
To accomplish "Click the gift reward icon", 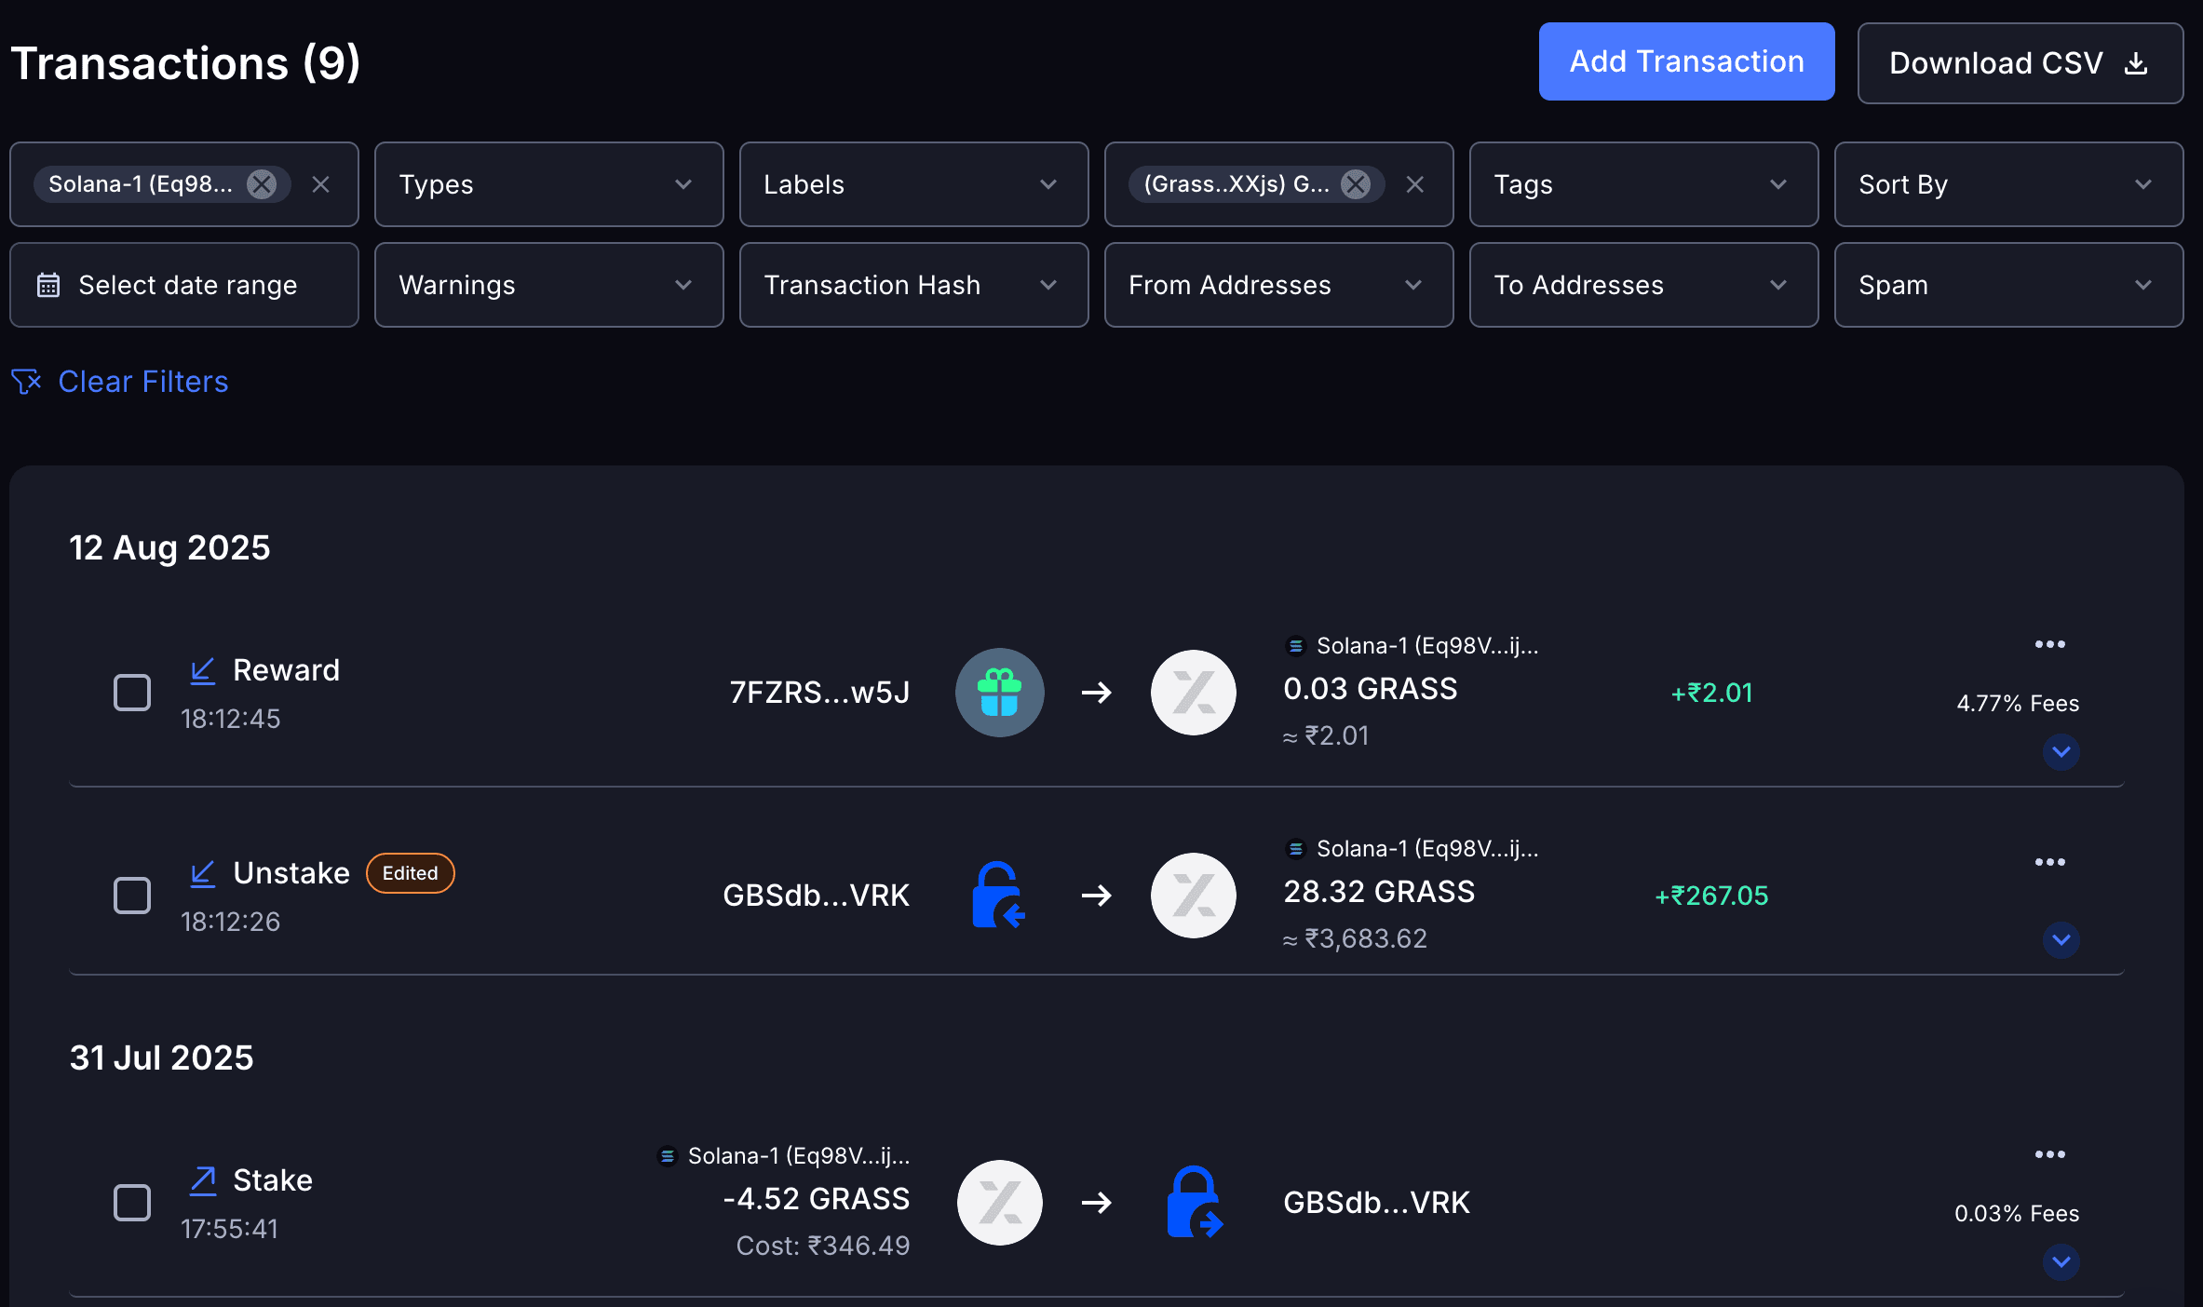I will point(999,693).
